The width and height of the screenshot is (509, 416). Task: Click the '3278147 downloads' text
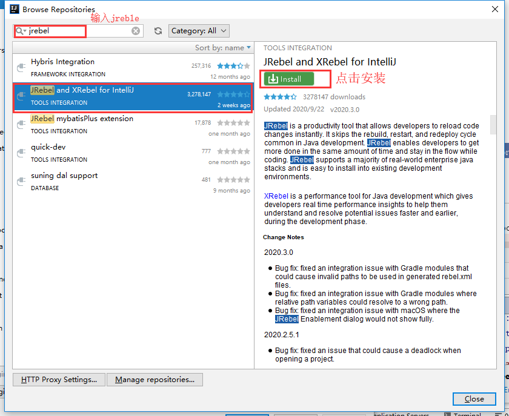[334, 97]
